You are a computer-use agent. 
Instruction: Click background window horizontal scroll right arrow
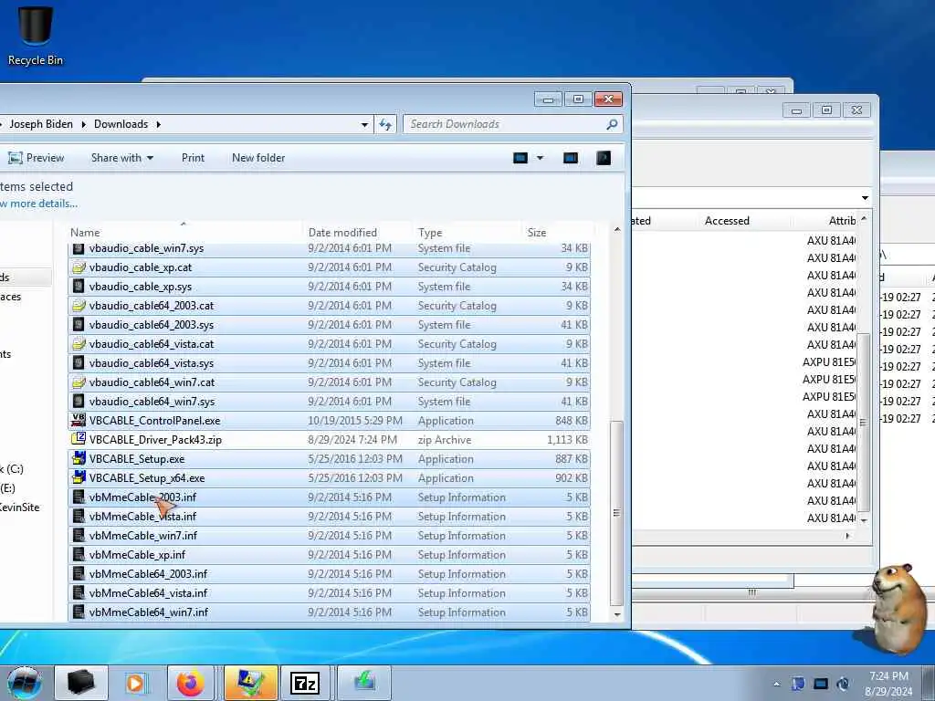[x=847, y=536]
